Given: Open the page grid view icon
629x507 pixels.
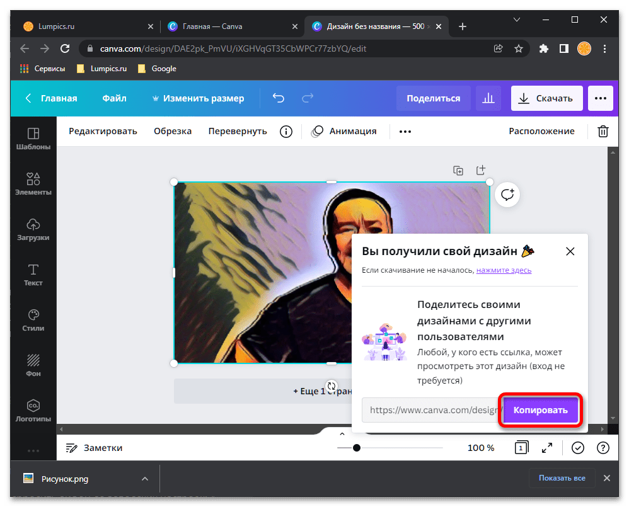Looking at the screenshot, I should tap(521, 448).
